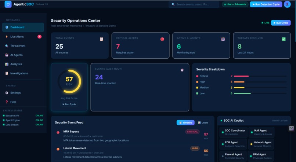Open Investigations from the sidebar
296x162 pixels.
click(x=23, y=73)
